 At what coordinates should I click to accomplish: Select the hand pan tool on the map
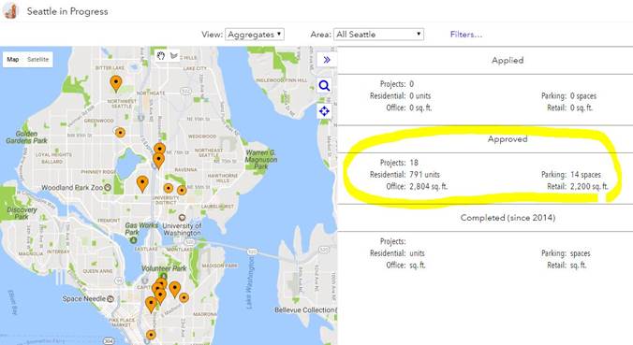pyautogui.click(x=161, y=56)
